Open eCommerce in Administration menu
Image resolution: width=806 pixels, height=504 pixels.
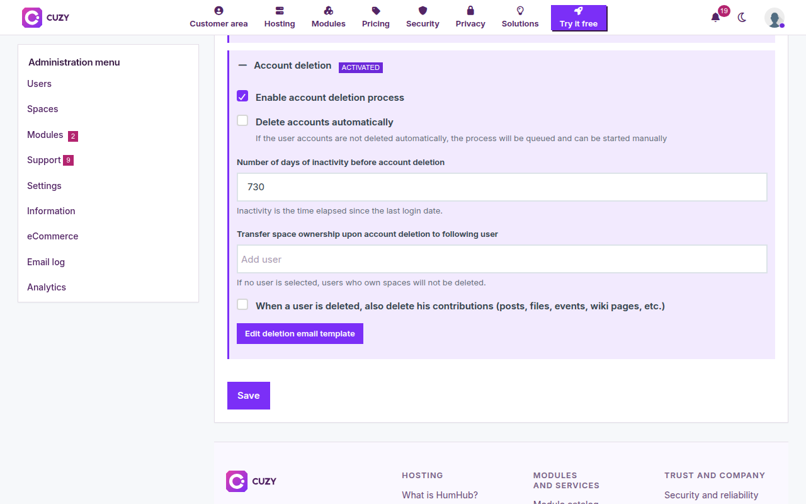point(52,236)
